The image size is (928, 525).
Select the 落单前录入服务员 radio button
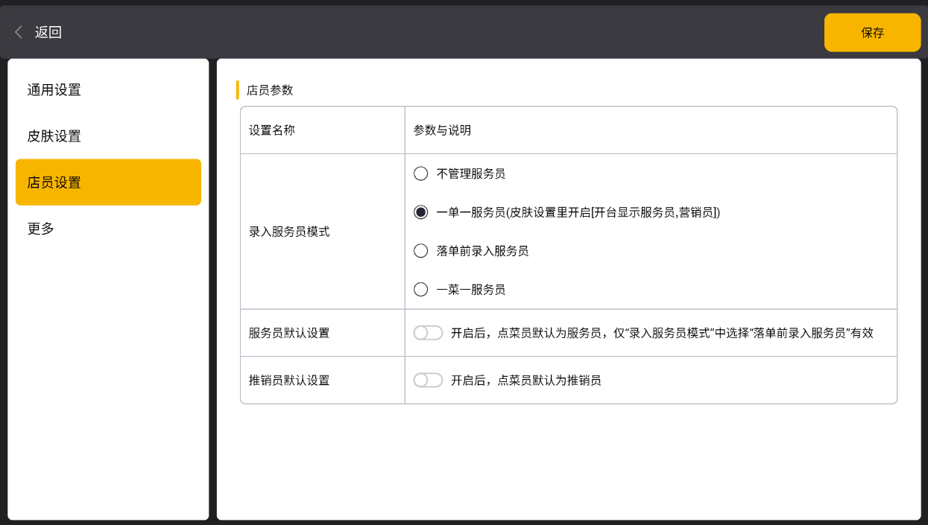click(421, 251)
